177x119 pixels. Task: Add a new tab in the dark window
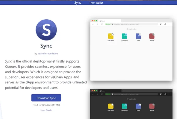point(123,91)
